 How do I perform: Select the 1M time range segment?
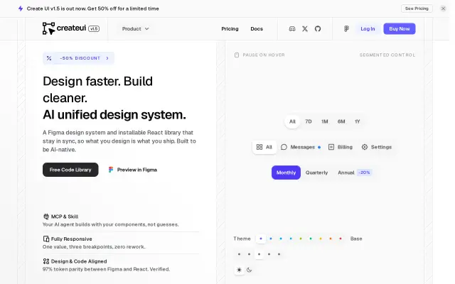point(324,121)
